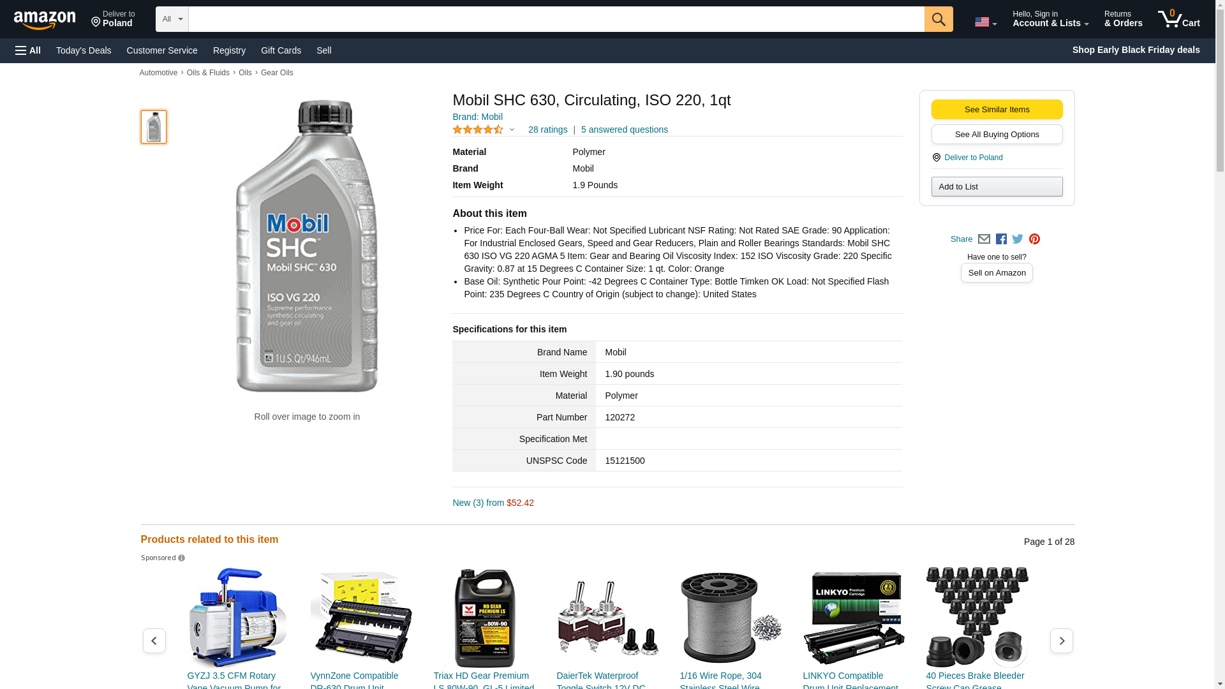Click the search magnifier icon

(x=938, y=19)
